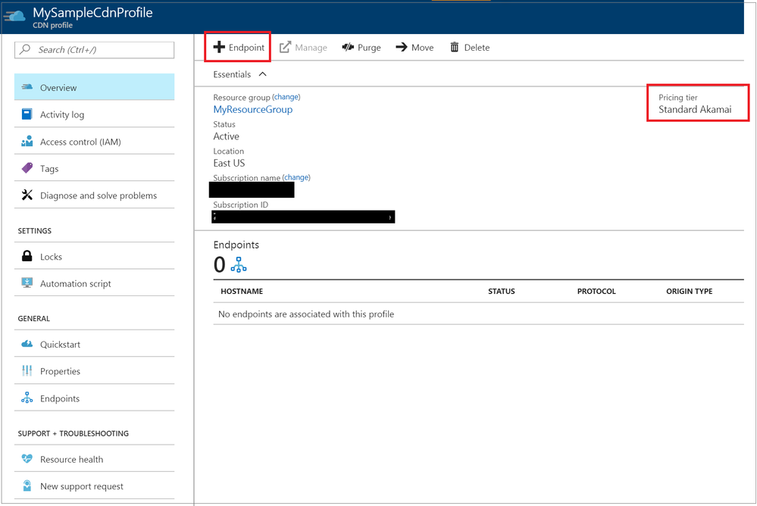The image size is (757, 506).
Task: Focus the Search (Ctrl+/) field
Action: coord(94,50)
